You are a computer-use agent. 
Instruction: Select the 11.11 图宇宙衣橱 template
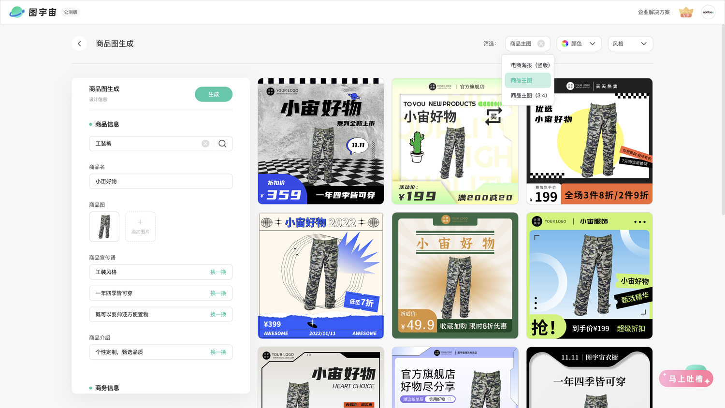[590, 378]
